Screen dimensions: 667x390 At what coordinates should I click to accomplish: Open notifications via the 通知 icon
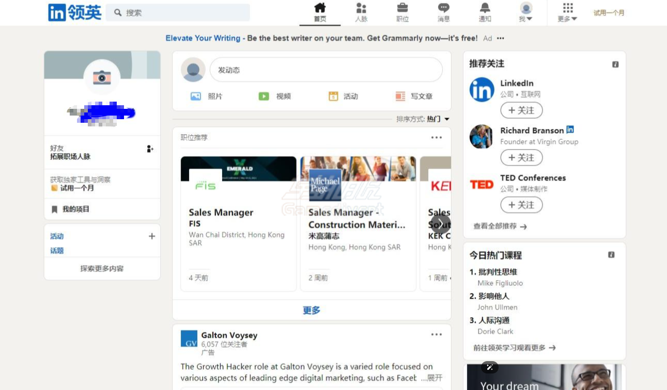(485, 11)
